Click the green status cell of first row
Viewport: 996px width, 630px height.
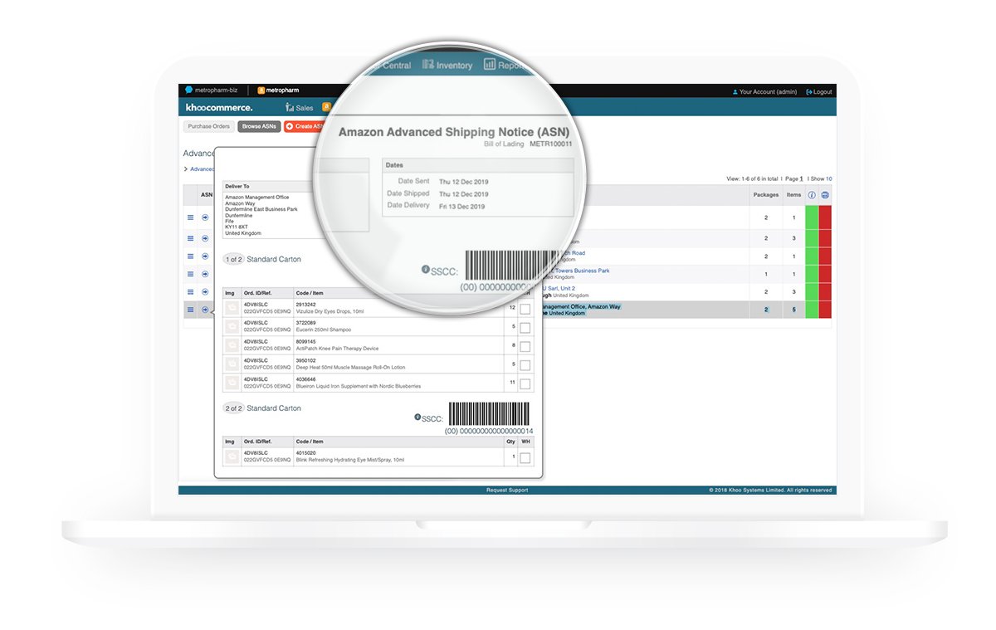[812, 217]
